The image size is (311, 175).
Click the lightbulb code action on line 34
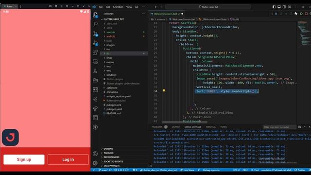164,91
